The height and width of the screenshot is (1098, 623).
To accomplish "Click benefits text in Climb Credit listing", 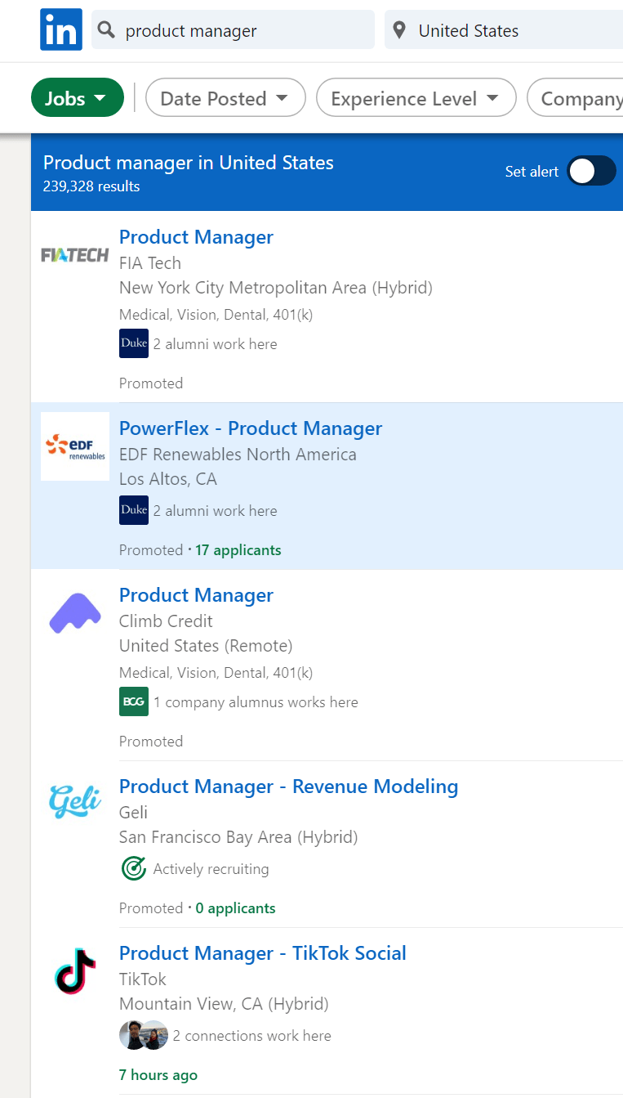I will [216, 673].
